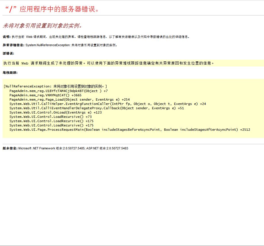Click the bracketed NullReferenceException stack trace line
The image size is (264, 246).
coord(55,86)
